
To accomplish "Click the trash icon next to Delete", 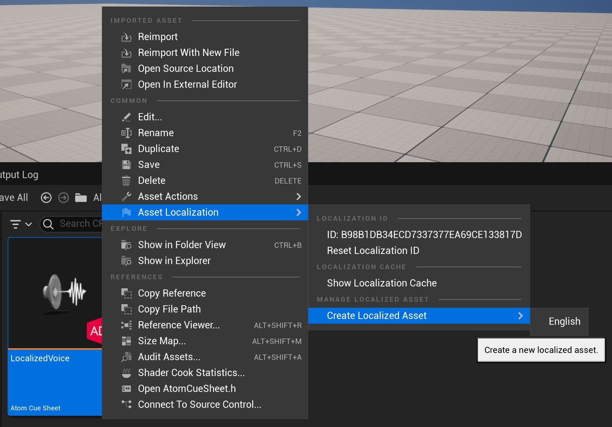I will (x=126, y=181).
